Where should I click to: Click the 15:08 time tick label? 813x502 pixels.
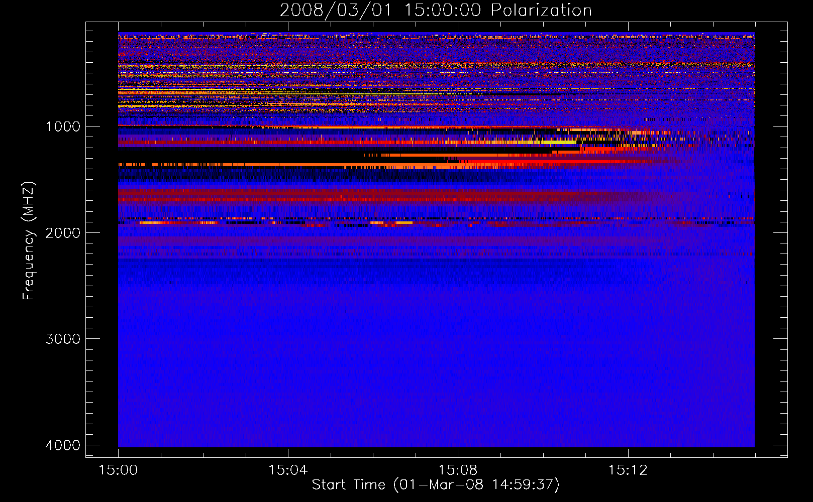tap(458, 470)
